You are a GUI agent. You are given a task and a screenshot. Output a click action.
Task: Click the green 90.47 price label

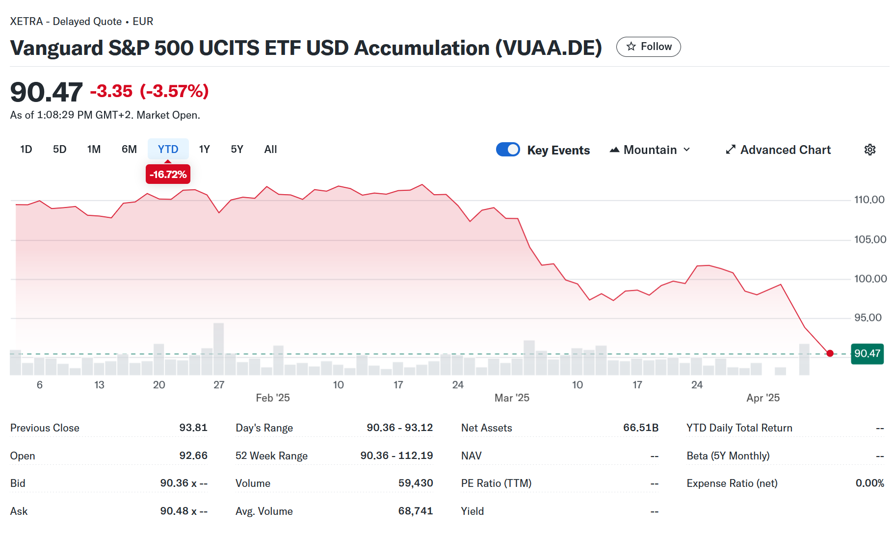(x=867, y=354)
